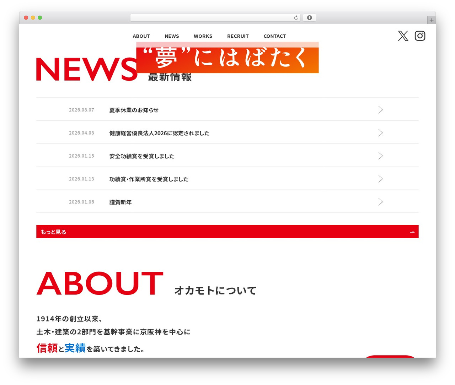Screen dimensions: 455x385
Task: Click the もっと見る button
Action: coord(227,232)
